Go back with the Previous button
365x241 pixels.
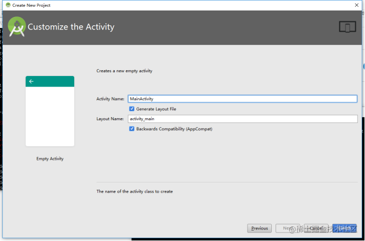(259, 228)
